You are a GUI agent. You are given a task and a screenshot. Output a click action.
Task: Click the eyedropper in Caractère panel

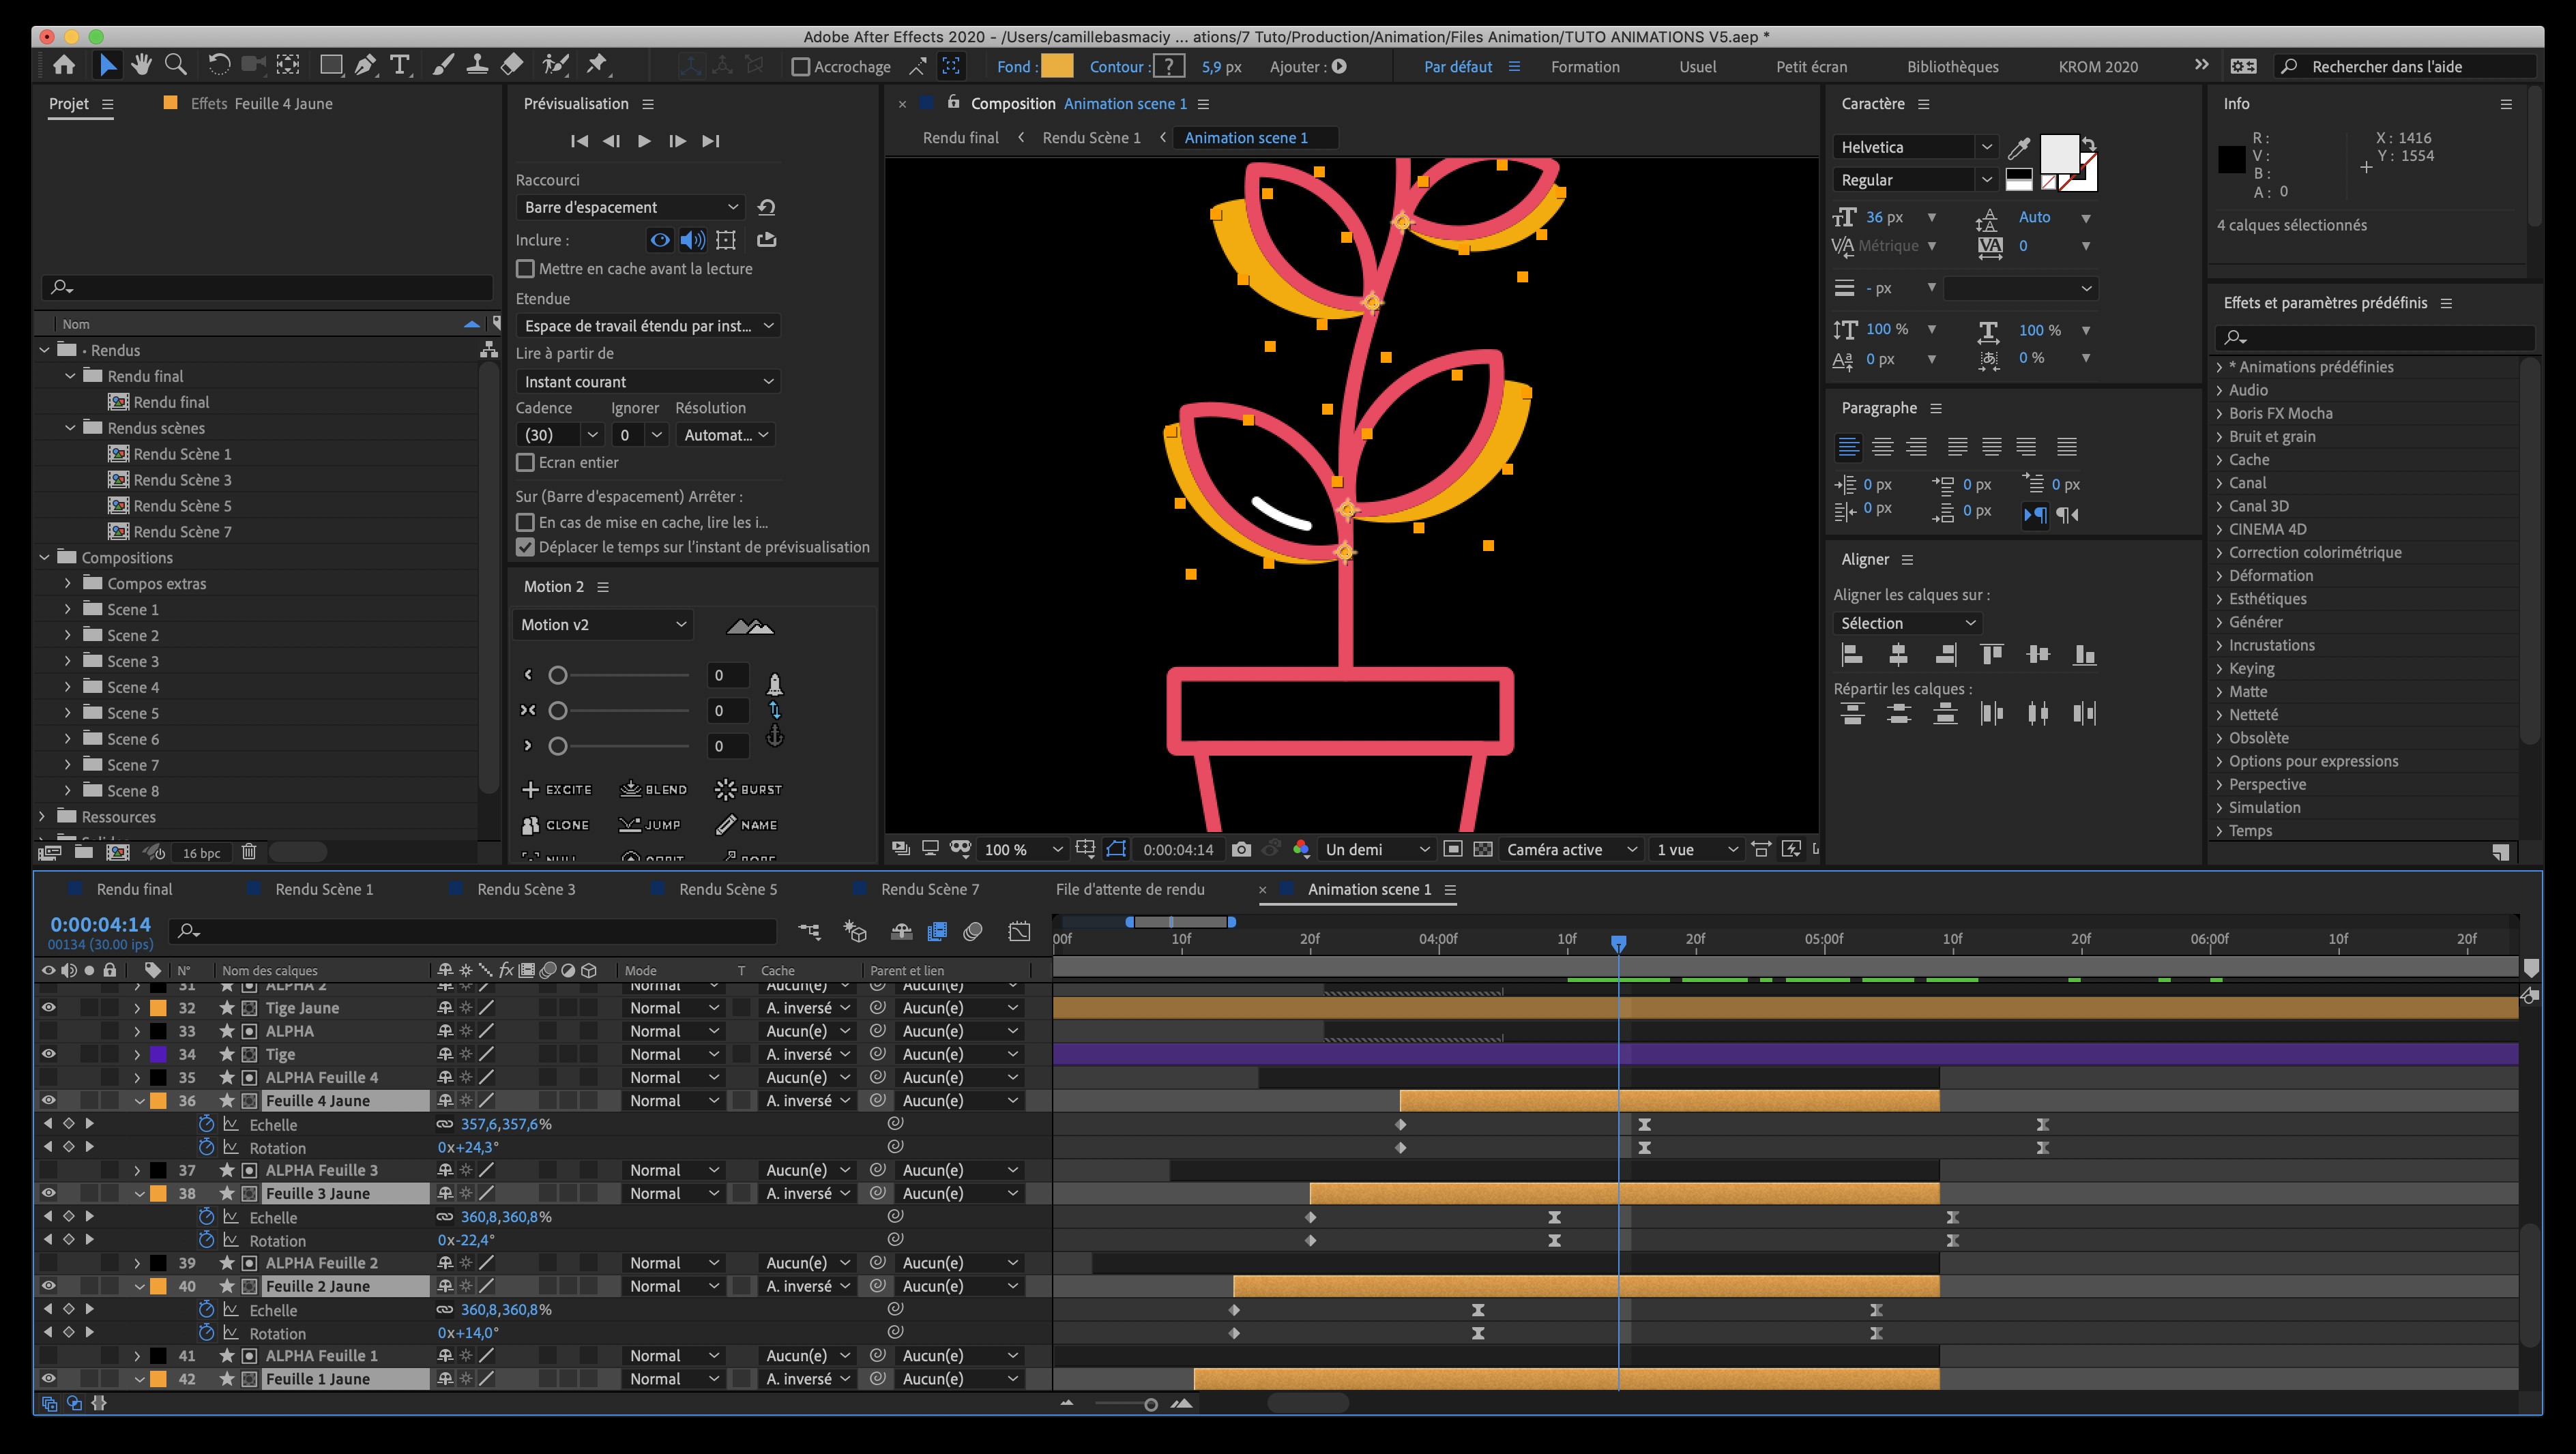[x=2019, y=148]
